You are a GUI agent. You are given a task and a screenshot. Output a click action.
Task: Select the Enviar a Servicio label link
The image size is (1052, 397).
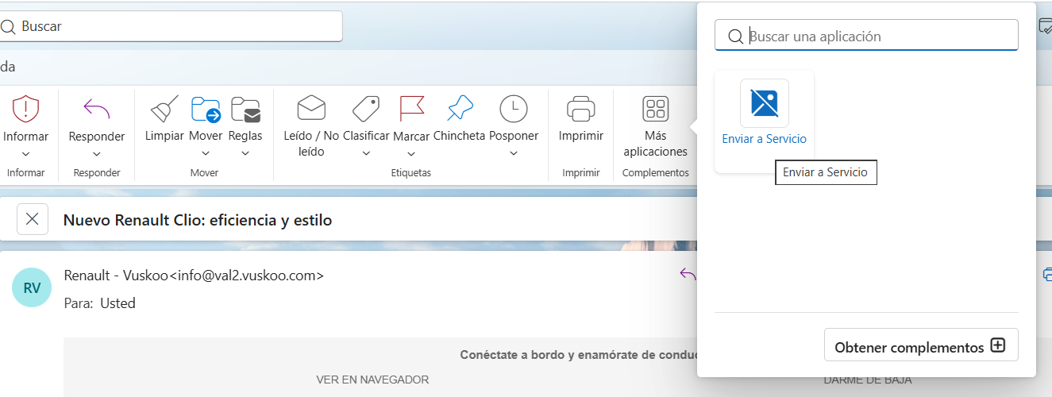tap(764, 139)
